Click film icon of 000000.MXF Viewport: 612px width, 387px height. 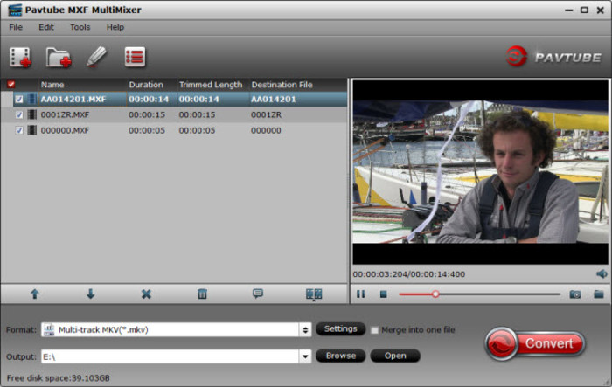[x=32, y=130]
